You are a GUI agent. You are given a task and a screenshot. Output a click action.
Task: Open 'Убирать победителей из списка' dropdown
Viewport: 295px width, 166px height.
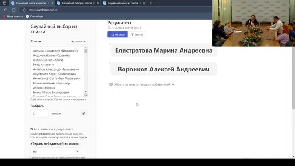point(56,151)
